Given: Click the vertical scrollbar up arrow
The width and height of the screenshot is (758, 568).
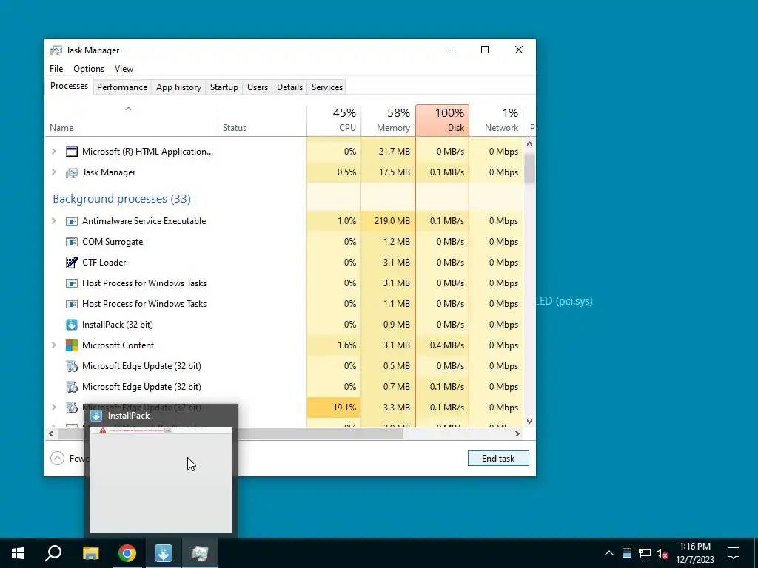Looking at the screenshot, I should 529,143.
